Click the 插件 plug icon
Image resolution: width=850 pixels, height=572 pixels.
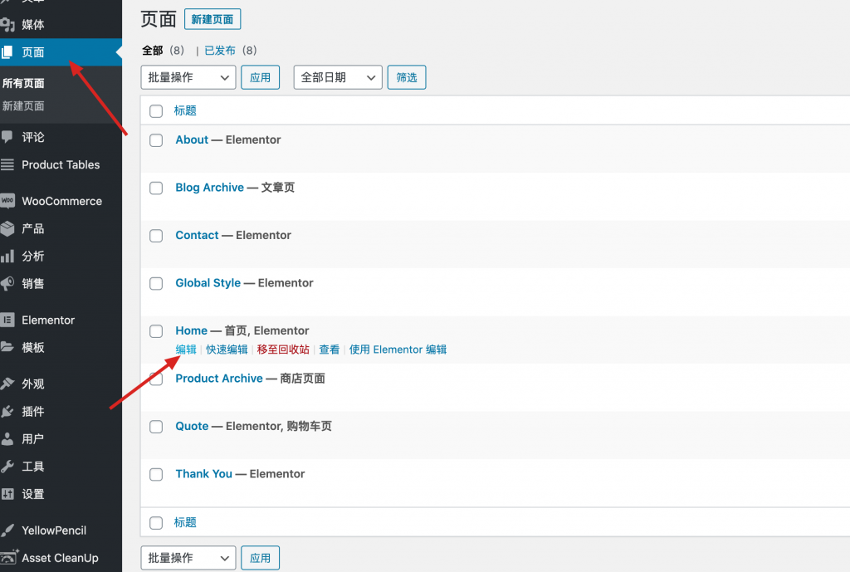pyautogui.click(x=8, y=411)
